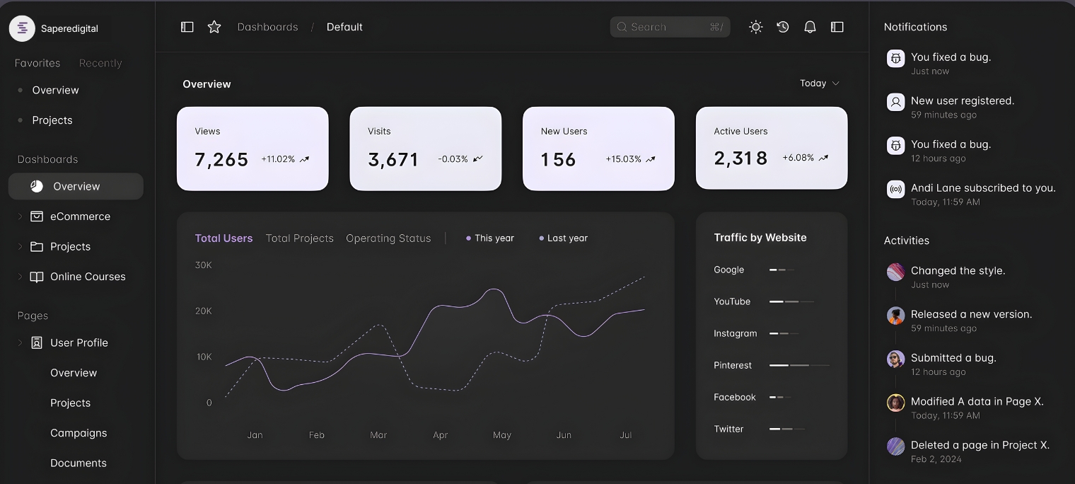Open the Today date range dropdown
This screenshot has width=1075, height=484.
[x=819, y=83]
